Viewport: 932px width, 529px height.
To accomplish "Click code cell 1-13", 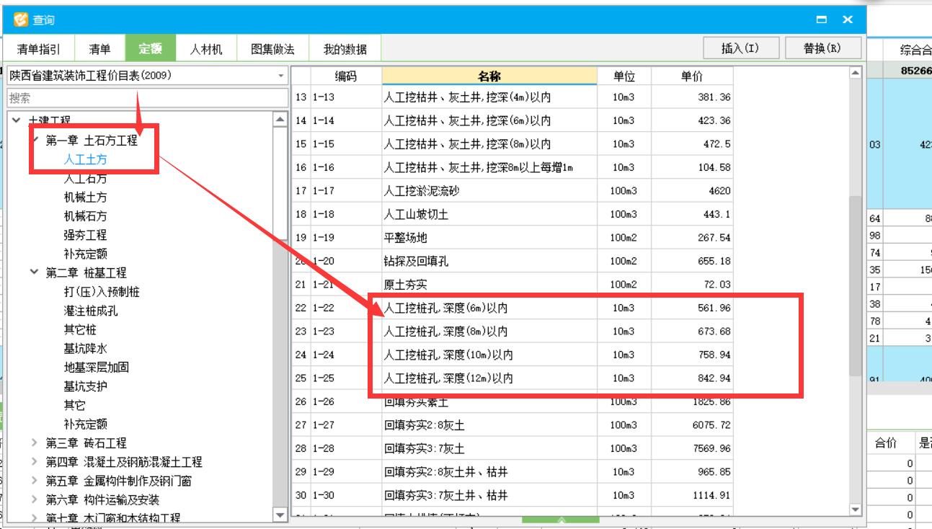I will pos(346,97).
